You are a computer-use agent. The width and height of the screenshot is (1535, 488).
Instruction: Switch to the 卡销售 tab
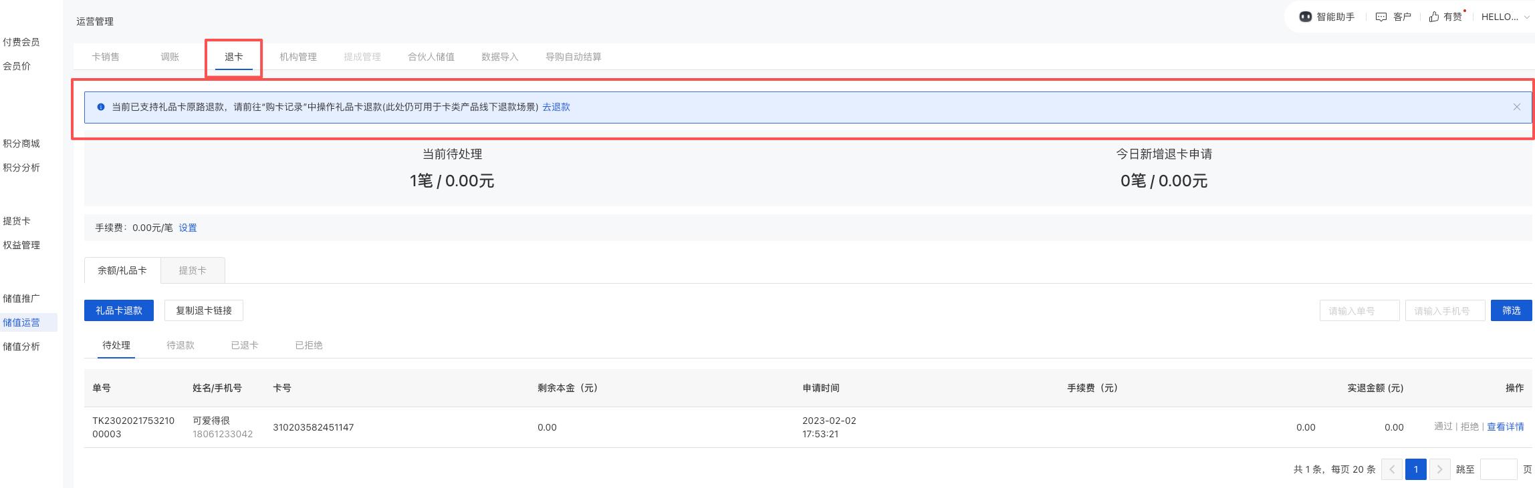click(106, 57)
